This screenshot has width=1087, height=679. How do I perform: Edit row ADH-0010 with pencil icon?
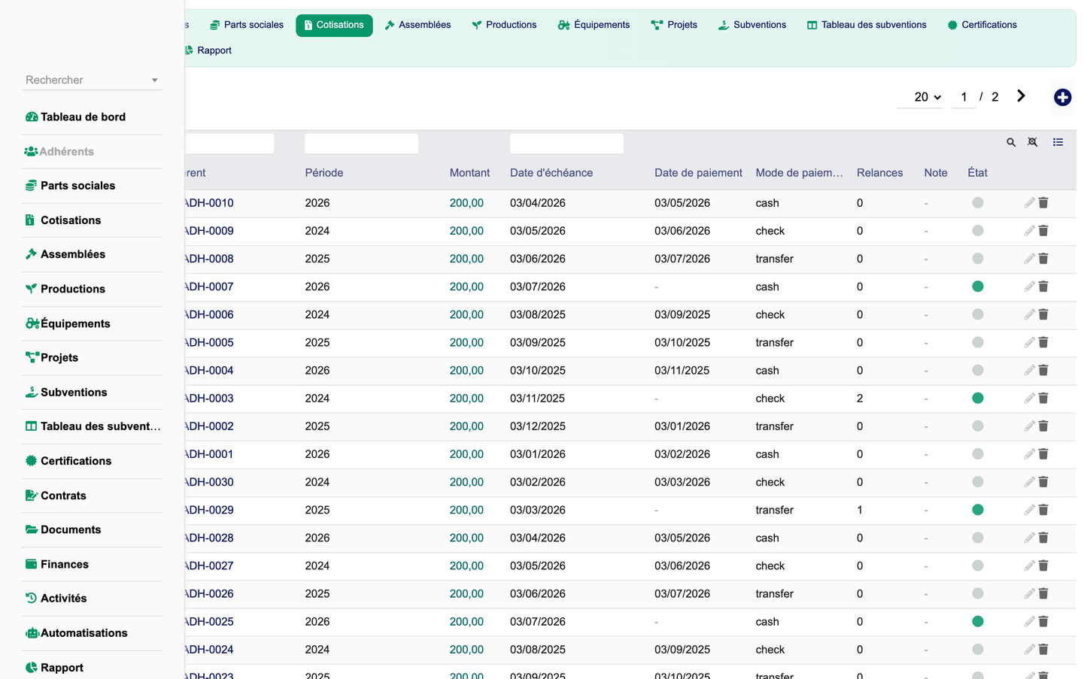pos(1029,203)
